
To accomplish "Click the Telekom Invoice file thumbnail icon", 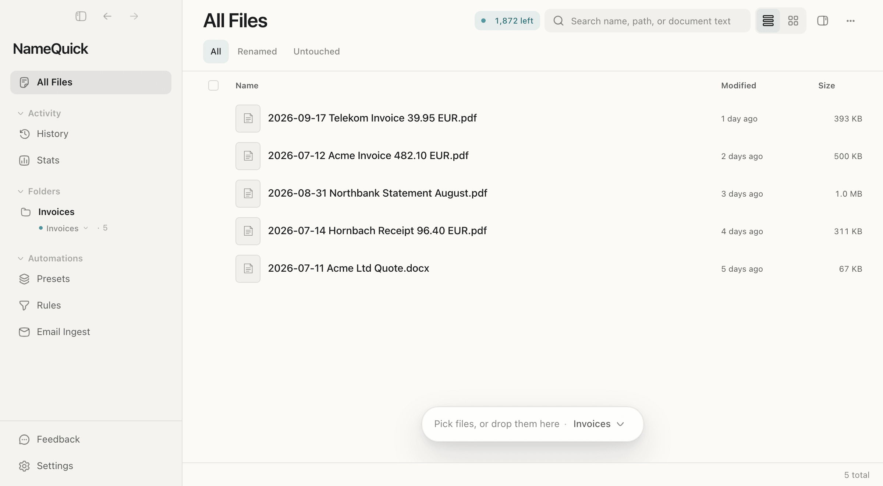I will [248, 119].
